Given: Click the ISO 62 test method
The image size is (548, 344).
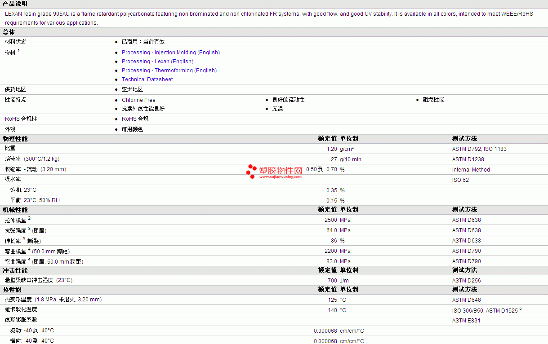Looking at the screenshot, I should [460, 180].
